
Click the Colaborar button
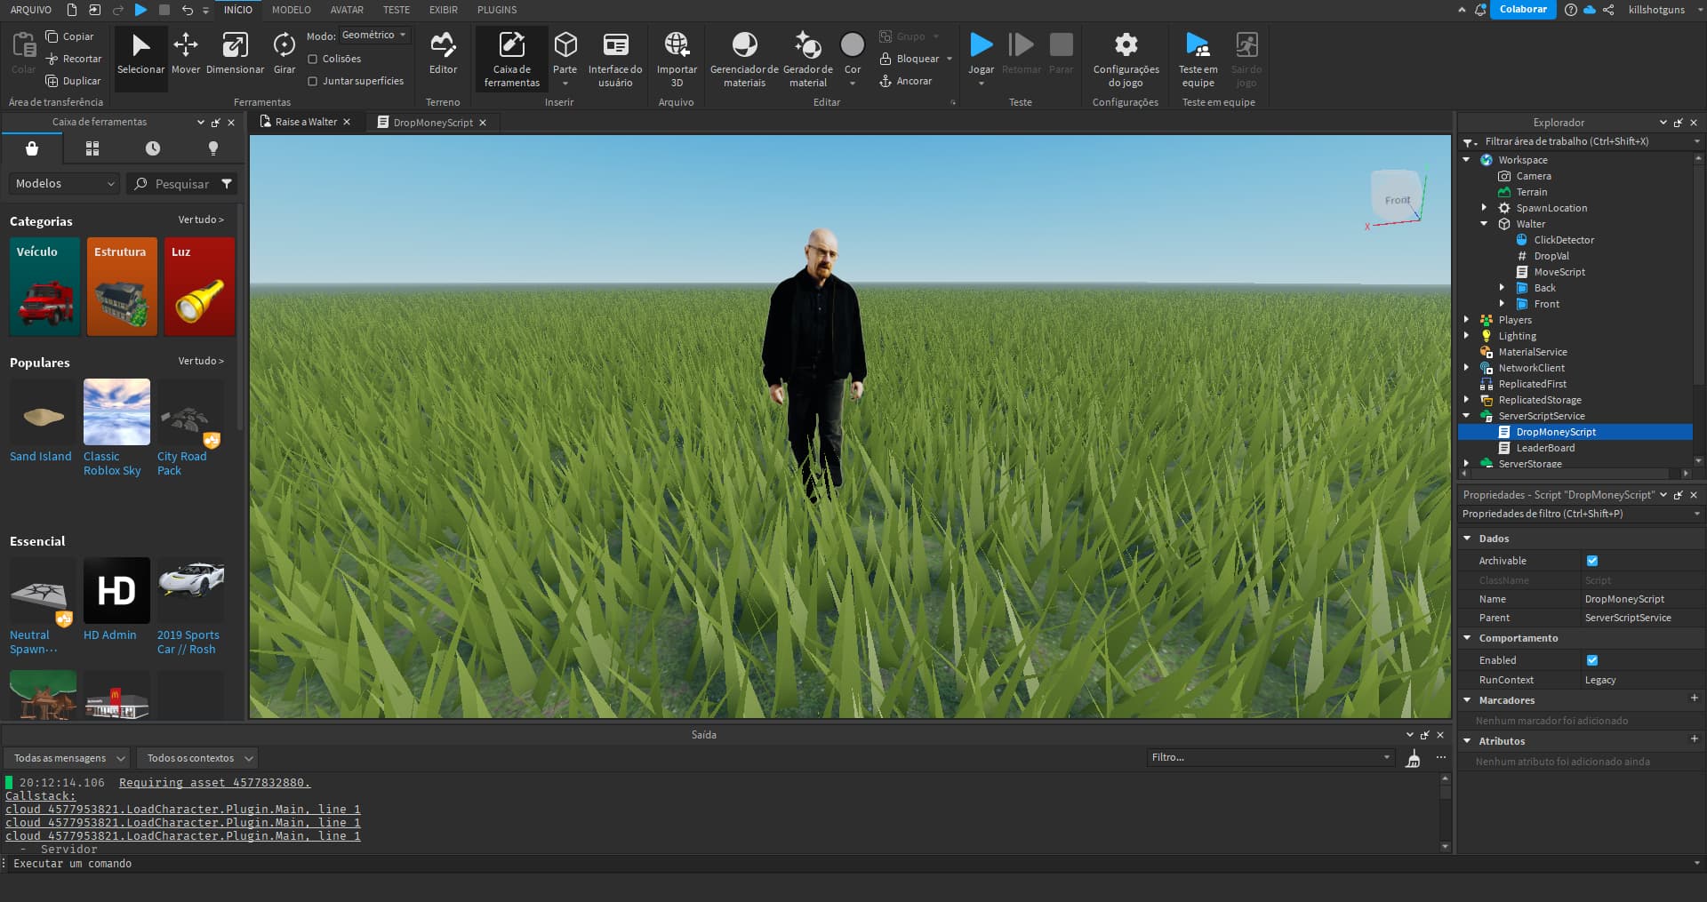(x=1523, y=10)
